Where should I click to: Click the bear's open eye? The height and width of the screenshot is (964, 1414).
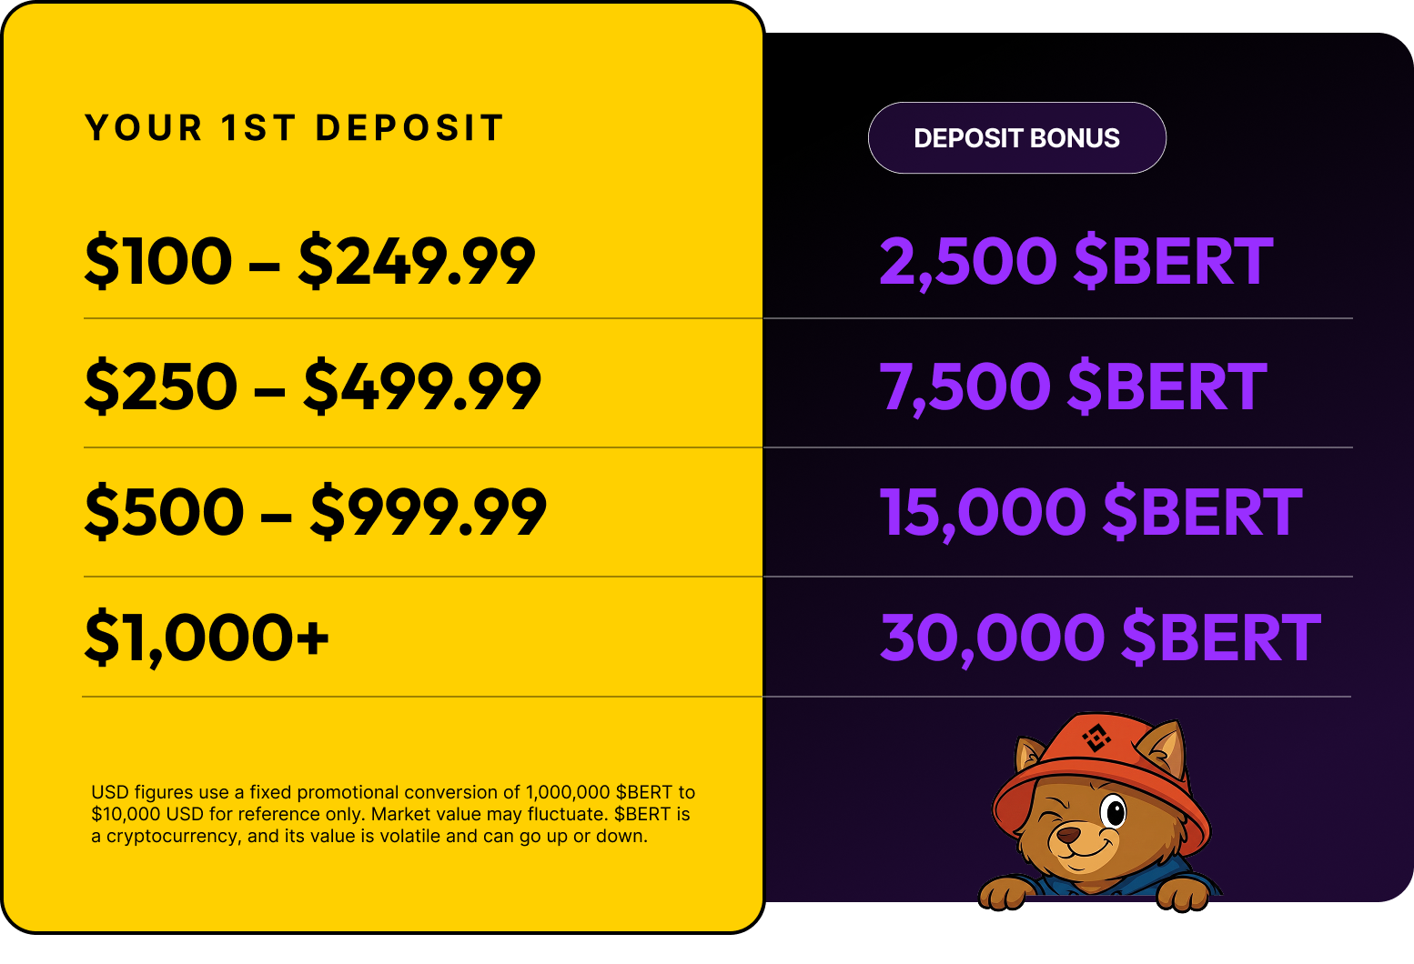[x=1113, y=810]
